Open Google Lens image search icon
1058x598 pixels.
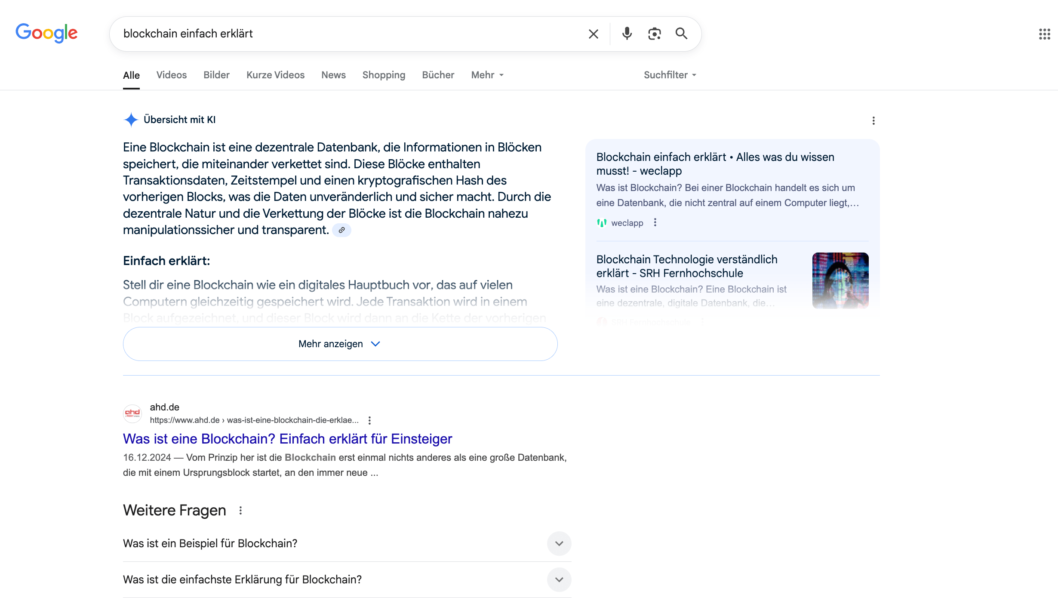pos(654,34)
